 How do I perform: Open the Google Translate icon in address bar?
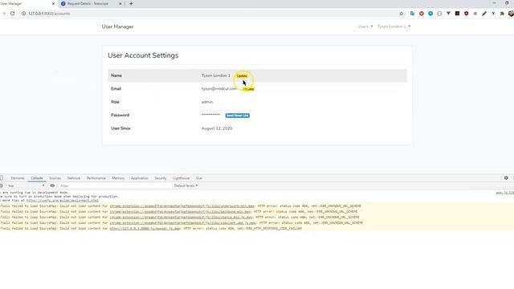[412, 14]
